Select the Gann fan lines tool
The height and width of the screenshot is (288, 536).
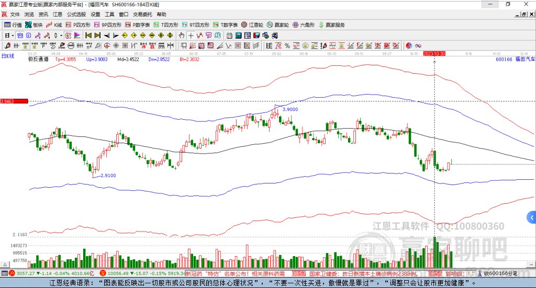(x=193, y=45)
